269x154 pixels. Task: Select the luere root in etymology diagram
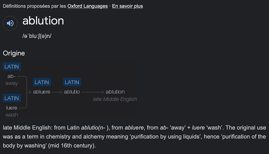click(11, 108)
